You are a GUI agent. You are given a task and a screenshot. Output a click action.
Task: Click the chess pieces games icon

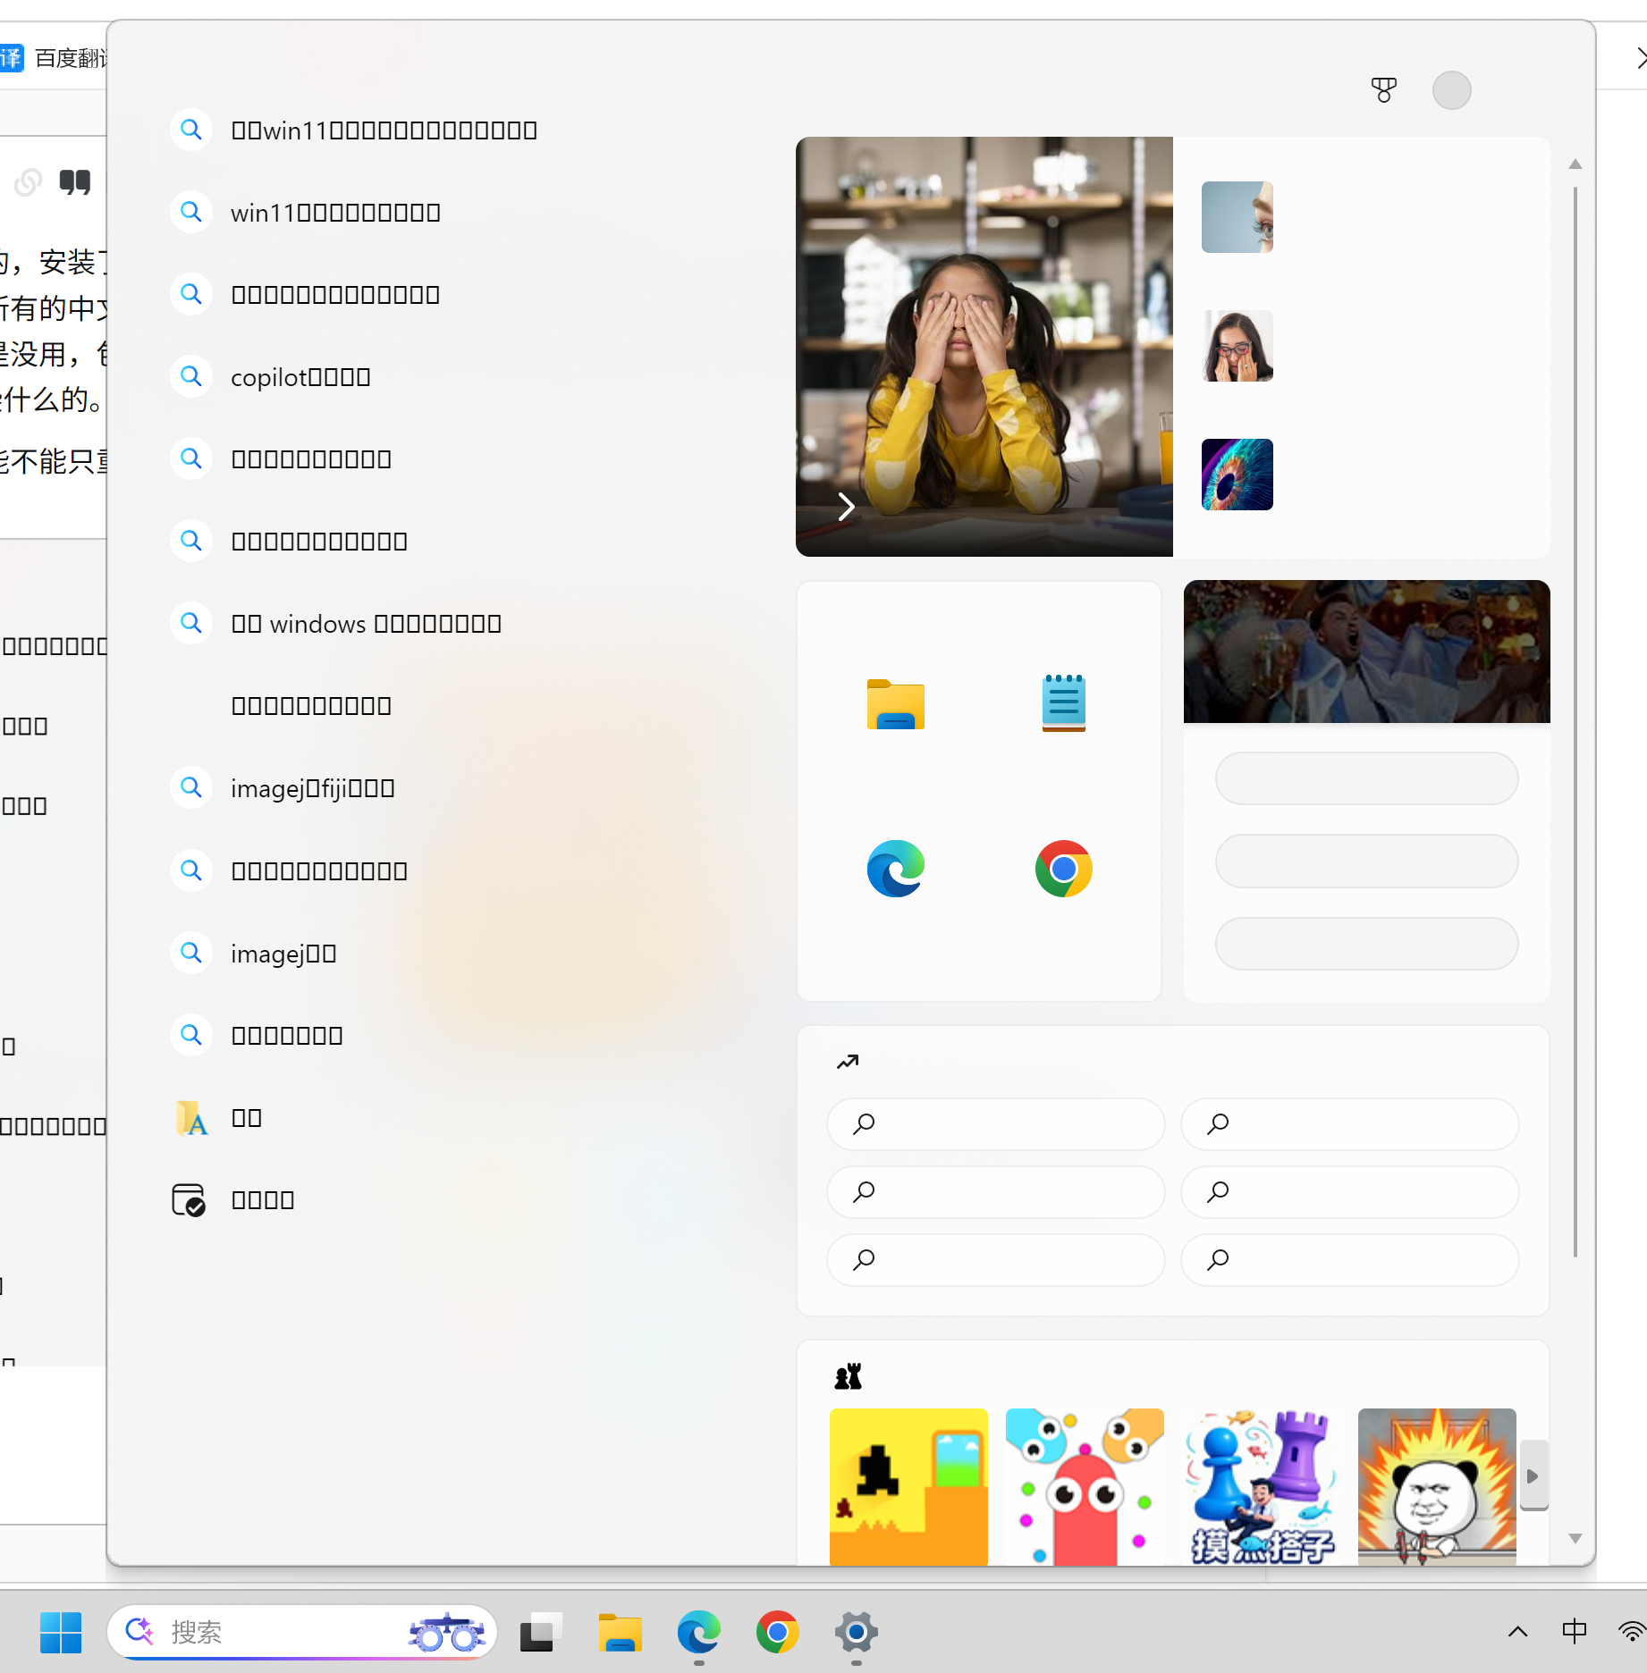point(848,1376)
